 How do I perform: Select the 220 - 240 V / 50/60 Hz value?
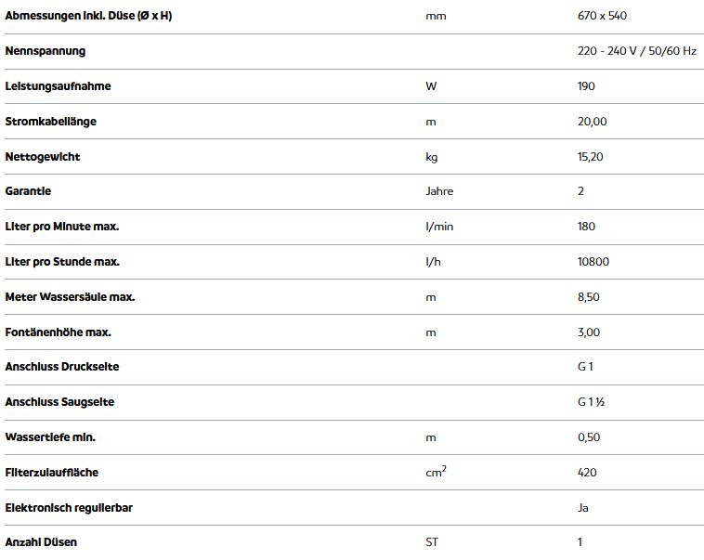tap(636, 51)
